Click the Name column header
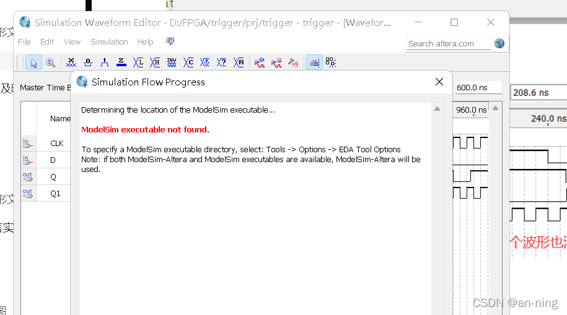 tap(60, 119)
